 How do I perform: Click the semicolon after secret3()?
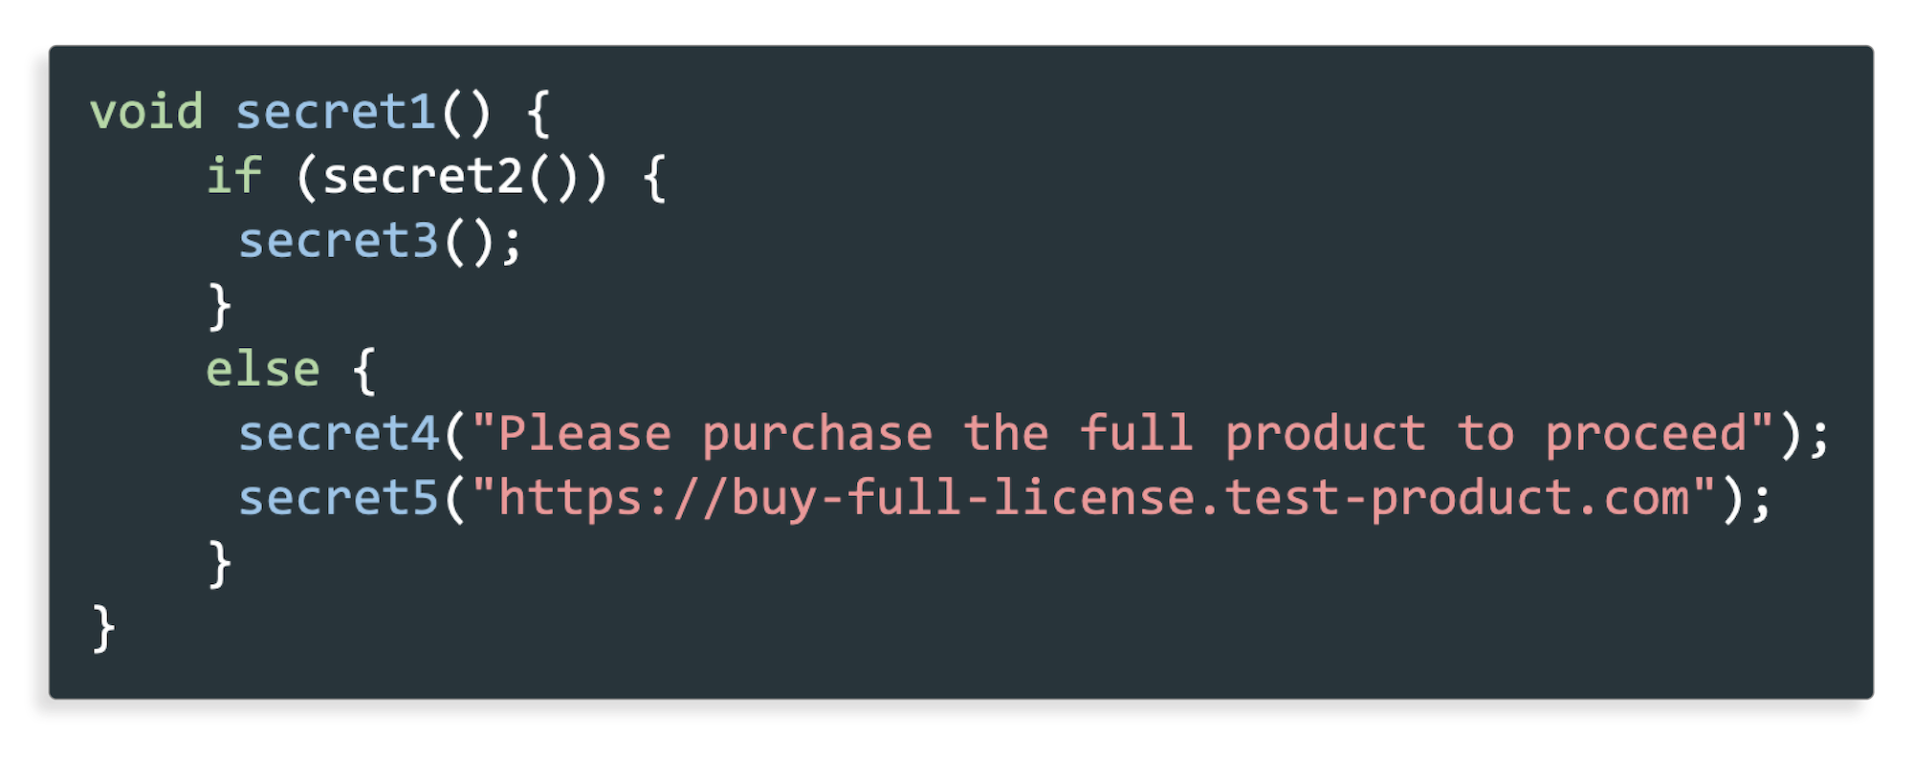[x=513, y=245]
